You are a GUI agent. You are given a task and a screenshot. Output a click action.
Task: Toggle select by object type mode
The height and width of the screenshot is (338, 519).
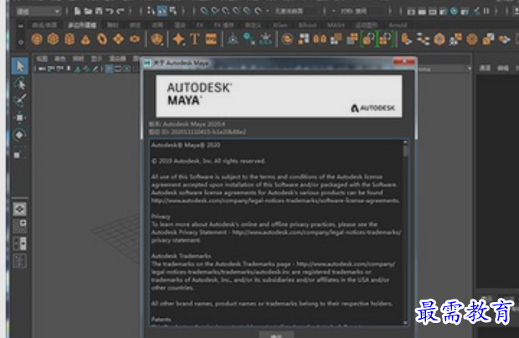[162, 11]
